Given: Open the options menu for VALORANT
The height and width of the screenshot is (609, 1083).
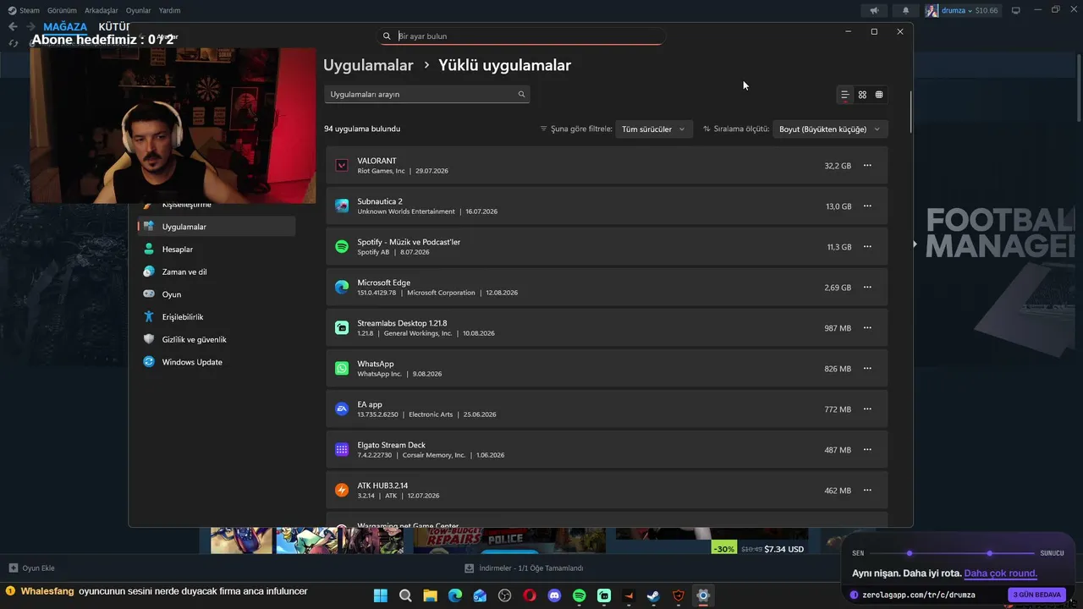Looking at the screenshot, I should (866, 166).
